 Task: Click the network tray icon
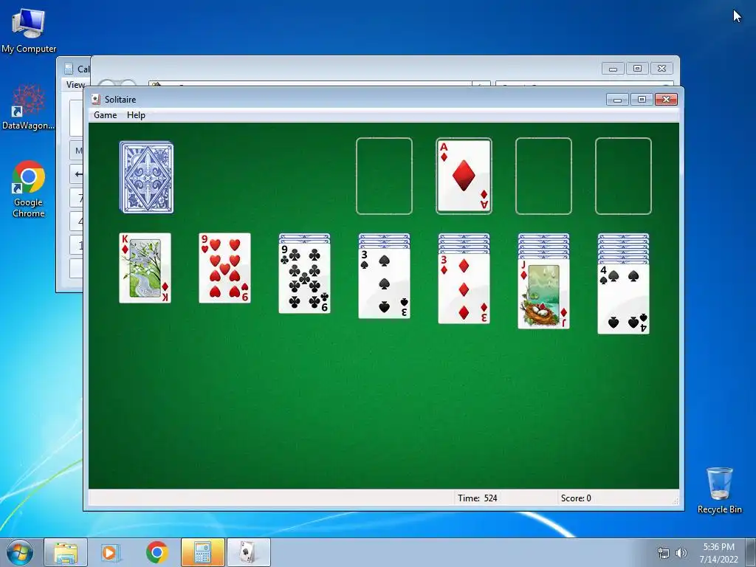click(x=664, y=553)
